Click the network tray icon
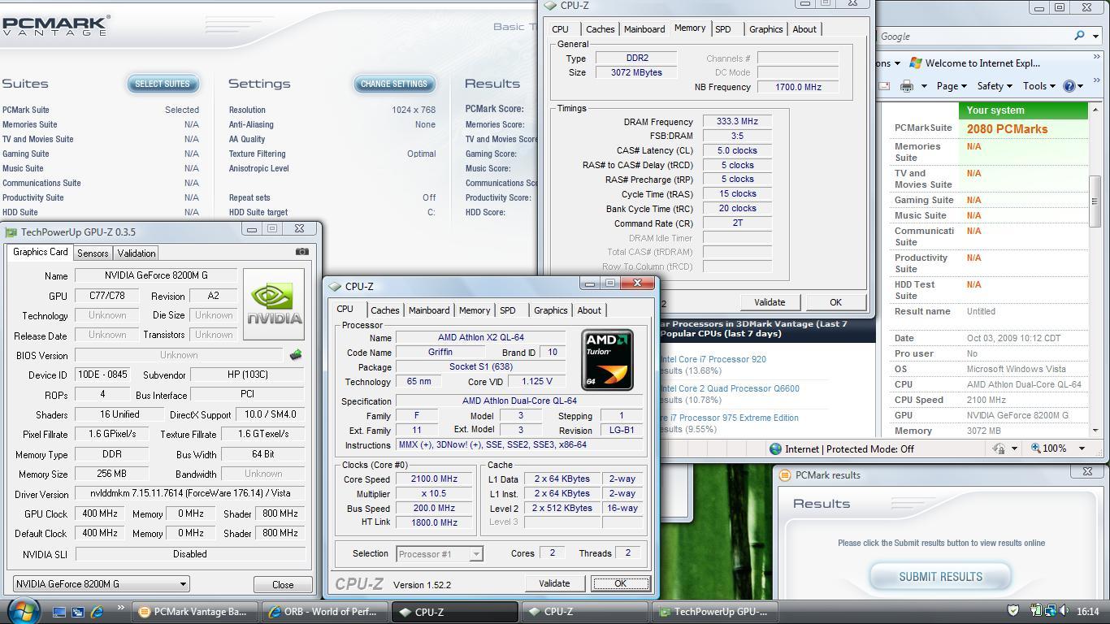Image resolution: width=1110 pixels, height=624 pixels. click(x=1050, y=611)
